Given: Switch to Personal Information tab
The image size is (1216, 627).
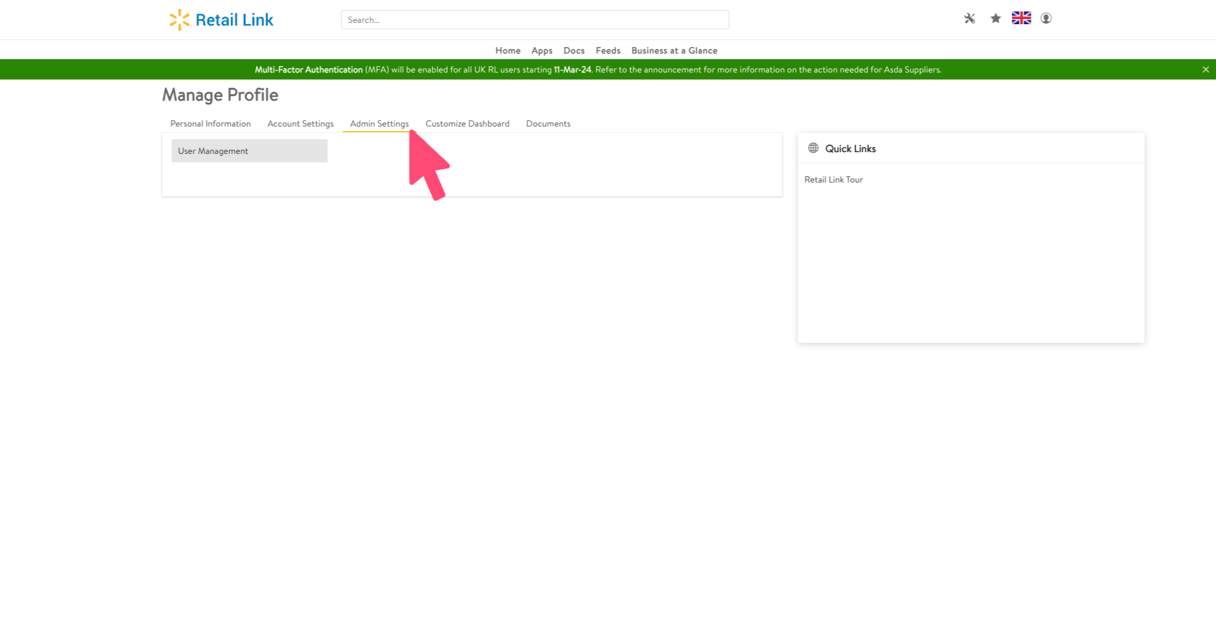Looking at the screenshot, I should pos(210,123).
